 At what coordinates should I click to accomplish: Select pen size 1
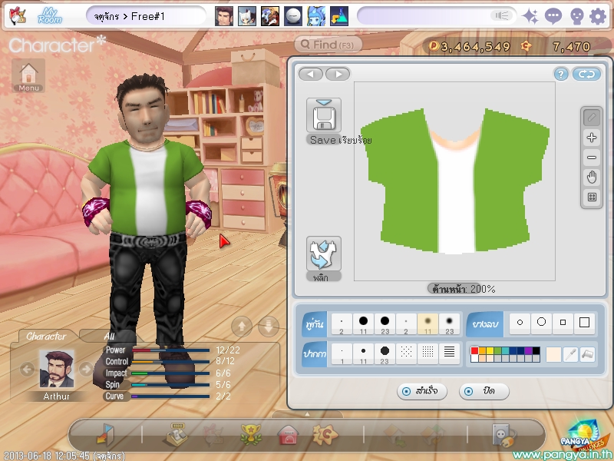coord(342,354)
